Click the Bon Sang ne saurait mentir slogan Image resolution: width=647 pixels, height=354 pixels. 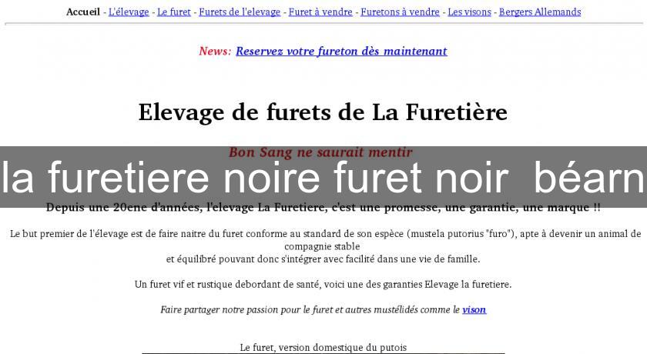[320, 152]
